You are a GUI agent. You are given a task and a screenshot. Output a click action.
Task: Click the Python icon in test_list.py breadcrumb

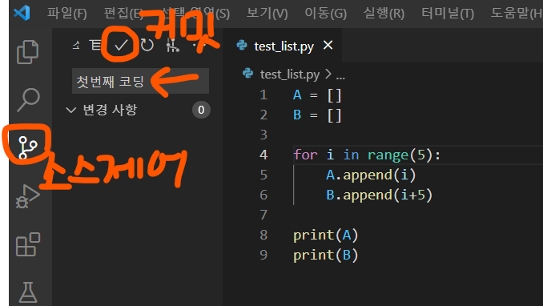pos(247,74)
